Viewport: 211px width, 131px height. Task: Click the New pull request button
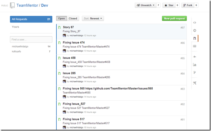pyautogui.click(x=174, y=19)
